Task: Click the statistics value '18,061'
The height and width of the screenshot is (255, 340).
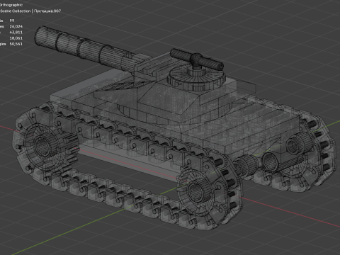Action: tap(16, 38)
